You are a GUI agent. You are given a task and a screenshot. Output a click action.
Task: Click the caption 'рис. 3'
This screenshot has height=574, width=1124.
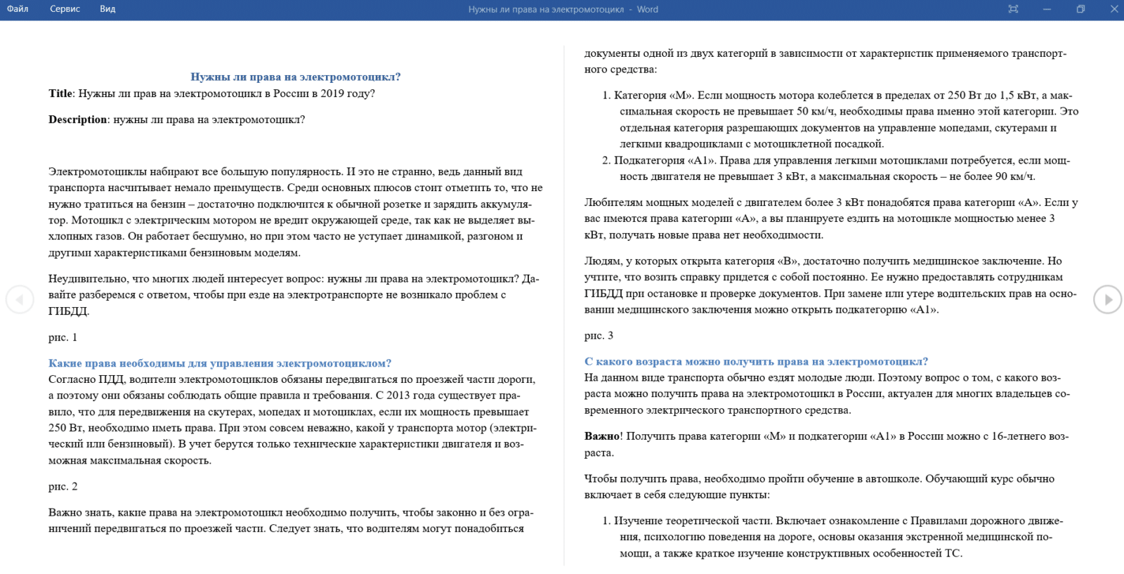pos(599,335)
